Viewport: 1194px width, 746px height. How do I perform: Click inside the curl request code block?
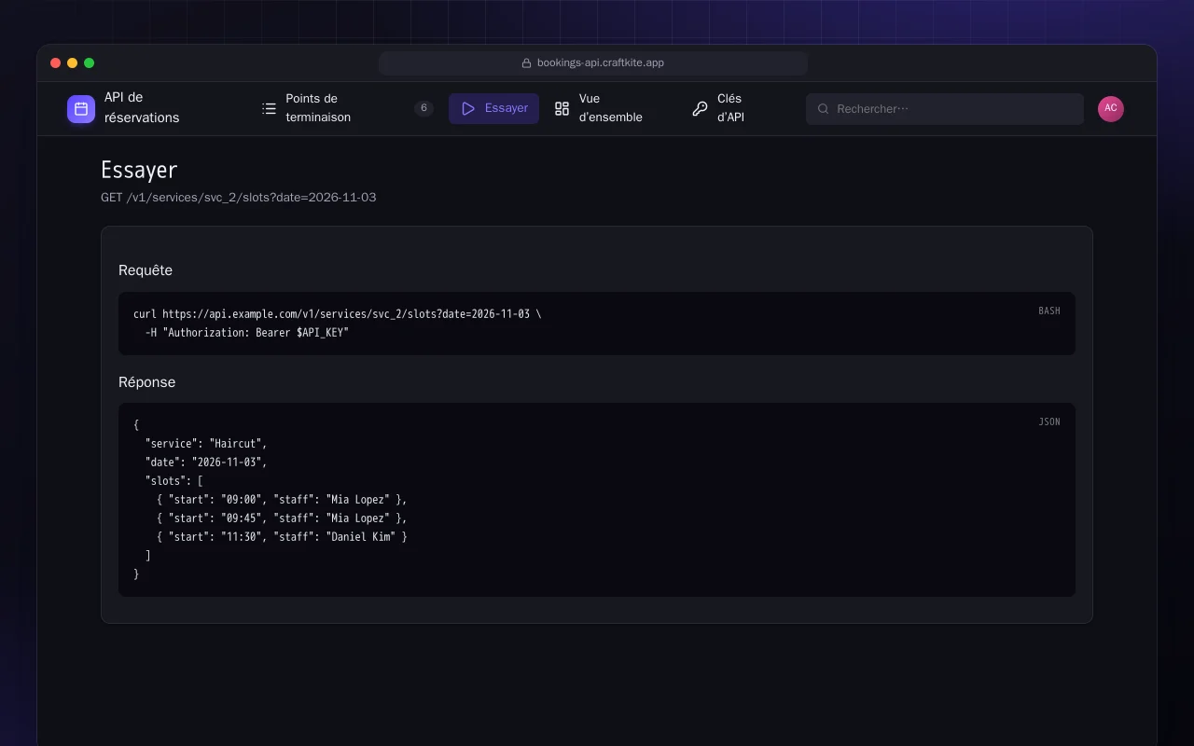click(x=597, y=324)
